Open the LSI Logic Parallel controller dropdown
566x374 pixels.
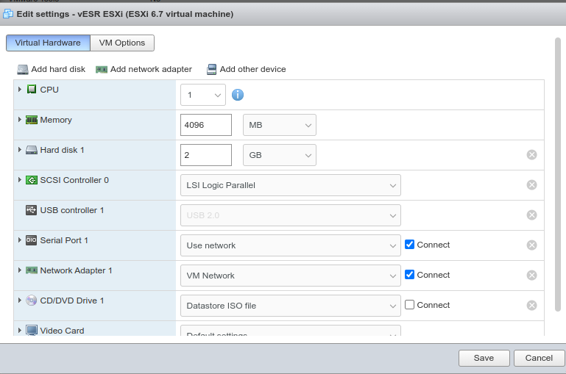pyautogui.click(x=290, y=185)
